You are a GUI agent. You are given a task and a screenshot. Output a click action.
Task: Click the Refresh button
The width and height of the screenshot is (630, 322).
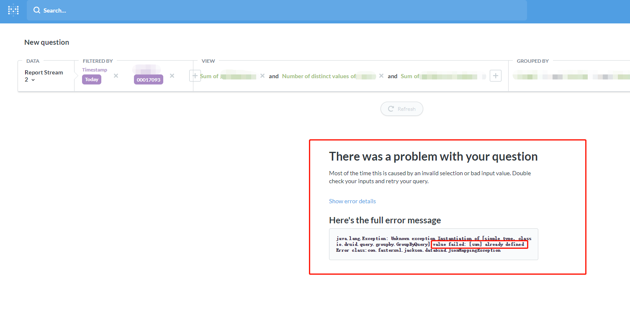click(x=402, y=109)
